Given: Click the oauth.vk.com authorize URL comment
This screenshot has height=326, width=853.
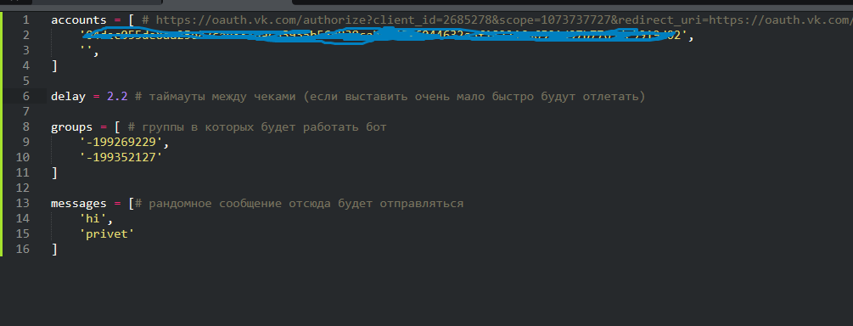Looking at the screenshot, I should click(504, 20).
